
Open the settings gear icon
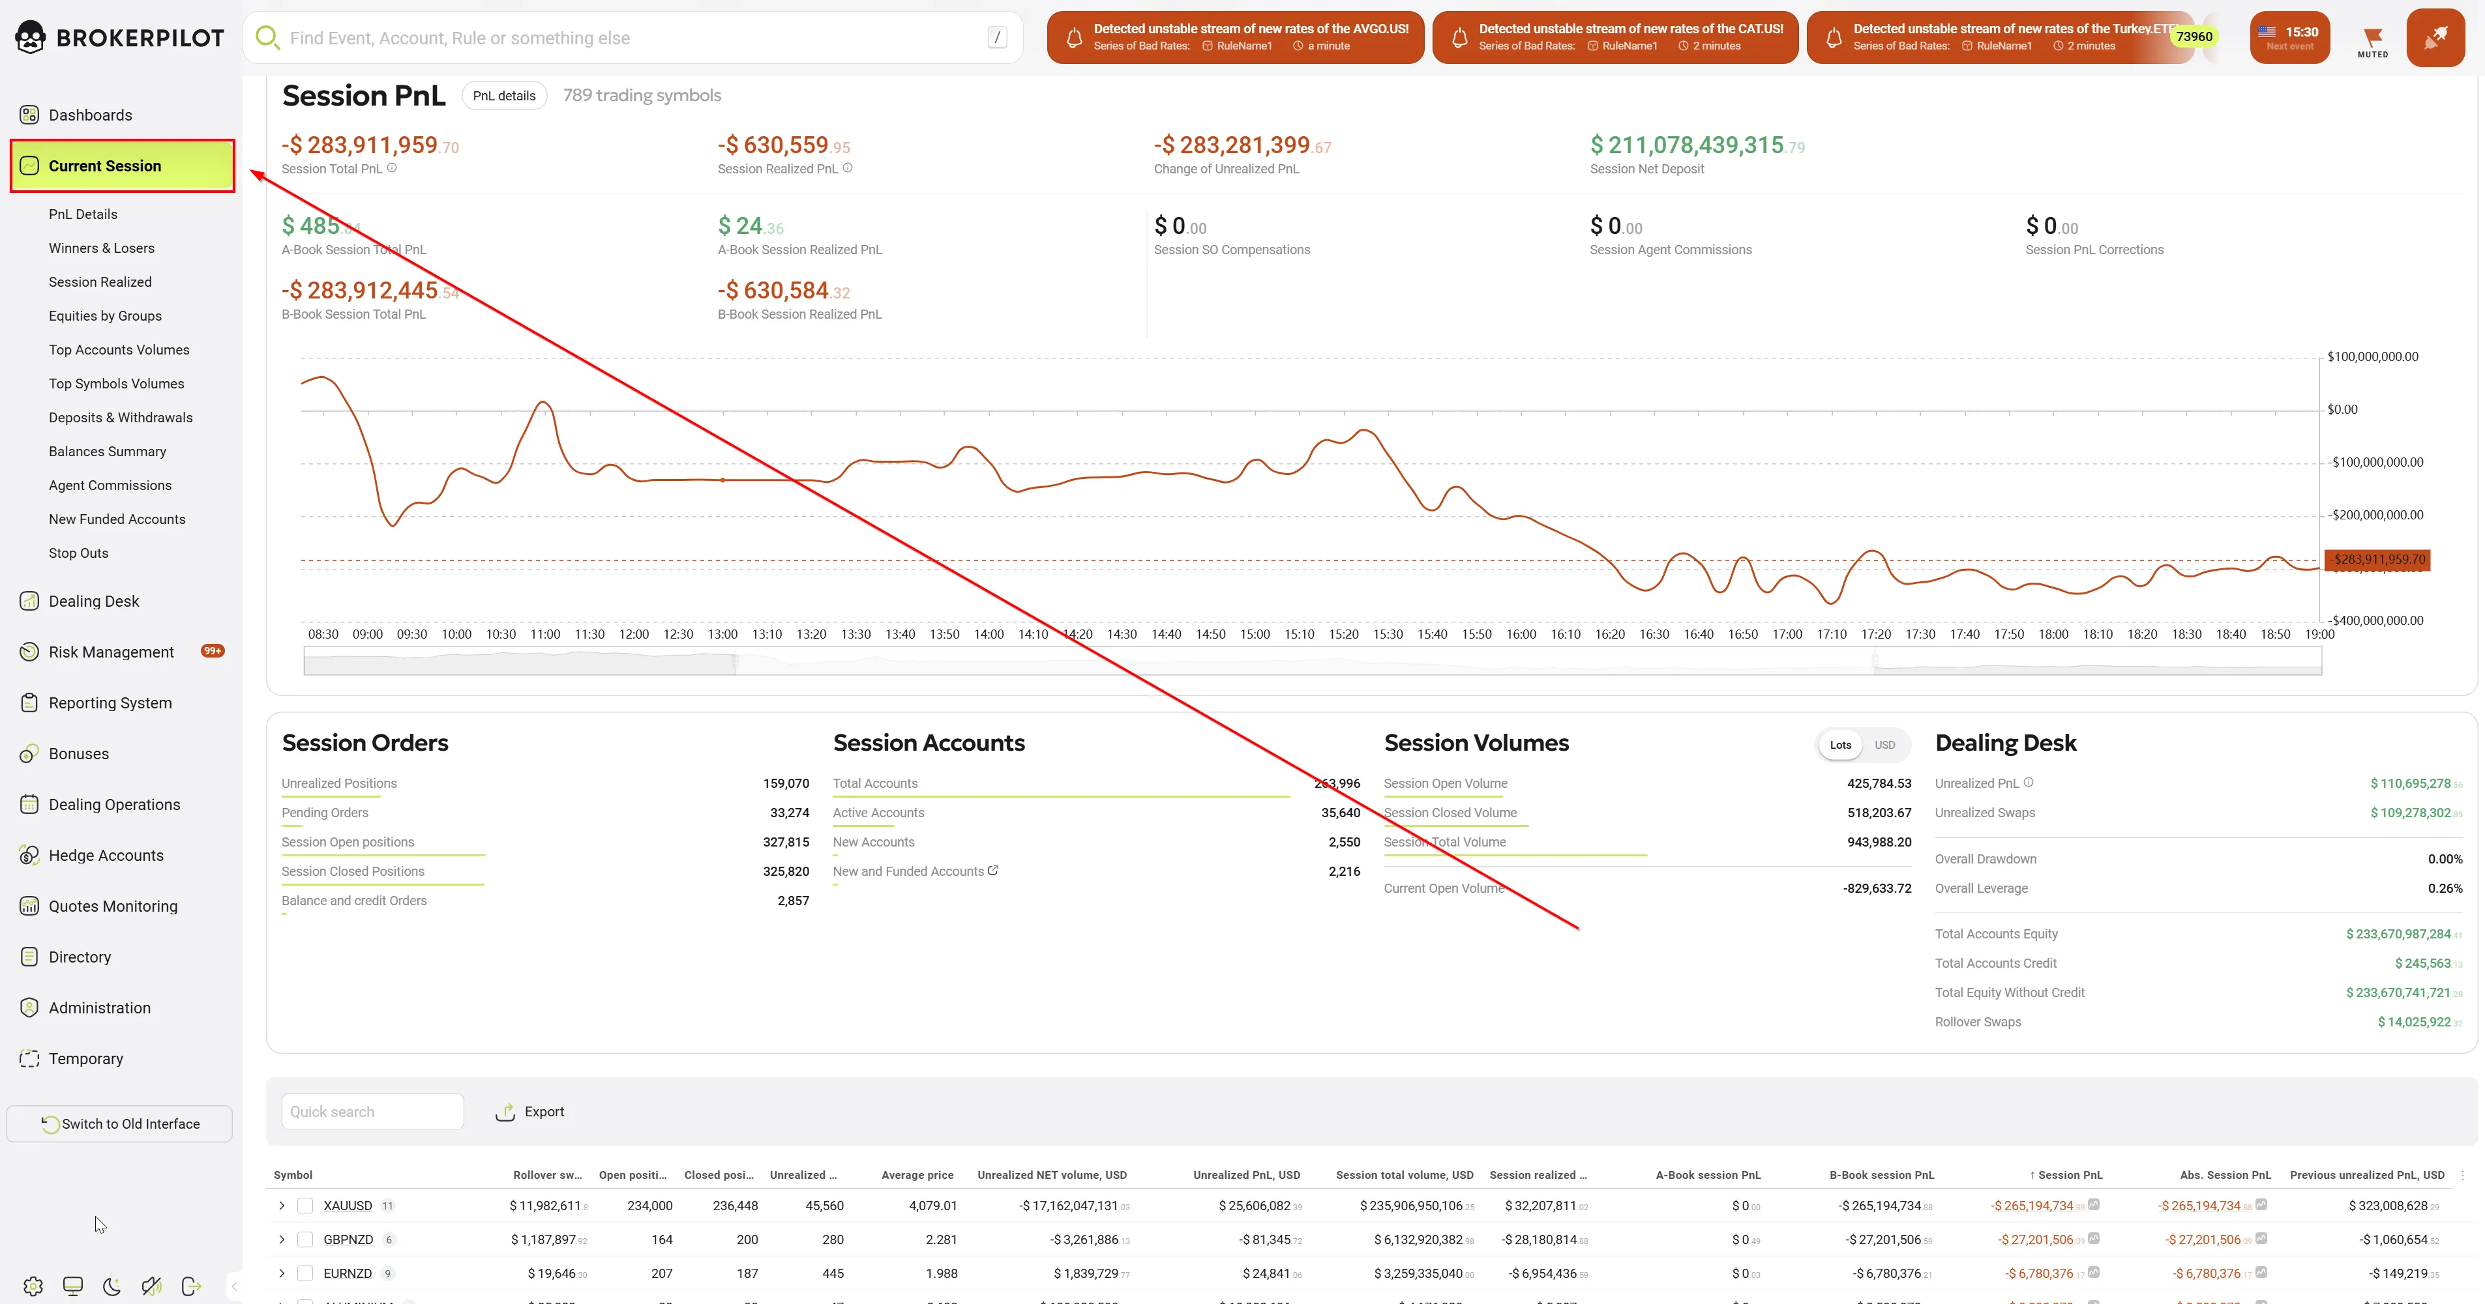coord(33,1286)
